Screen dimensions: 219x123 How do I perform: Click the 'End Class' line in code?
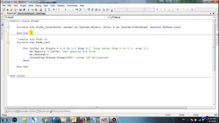coord(17,76)
